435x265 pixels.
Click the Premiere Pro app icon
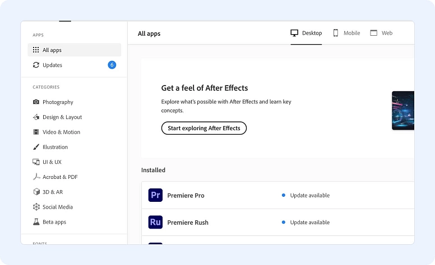[x=155, y=195]
